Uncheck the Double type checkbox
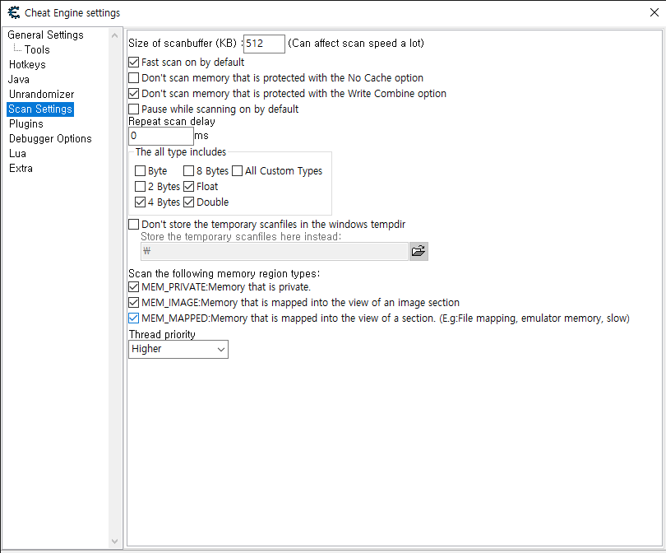This screenshot has height=553, width=666. [188, 202]
